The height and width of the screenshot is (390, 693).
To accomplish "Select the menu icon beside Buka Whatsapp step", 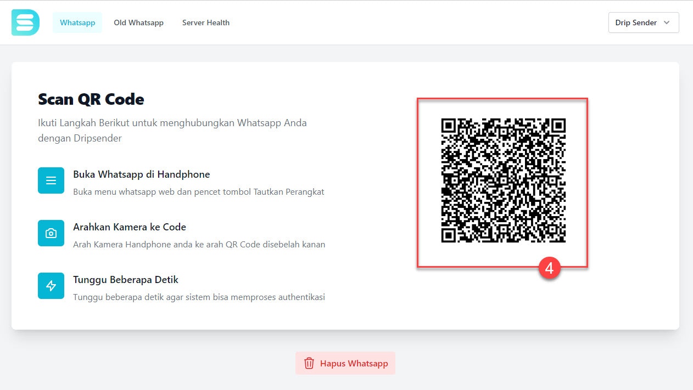I will point(51,180).
